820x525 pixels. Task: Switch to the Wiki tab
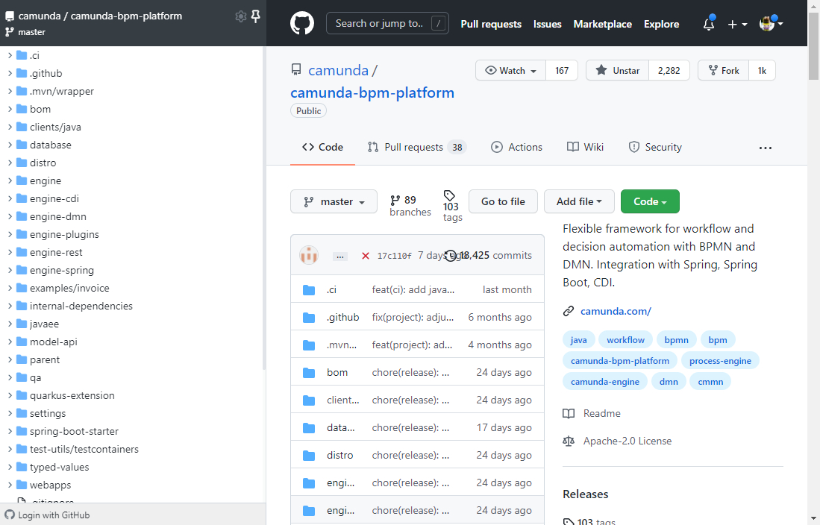click(x=585, y=148)
